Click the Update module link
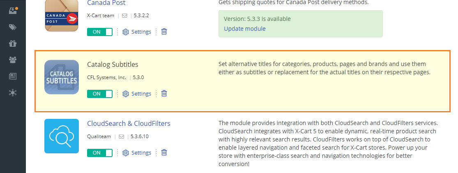The image size is (458, 173). tap(245, 29)
